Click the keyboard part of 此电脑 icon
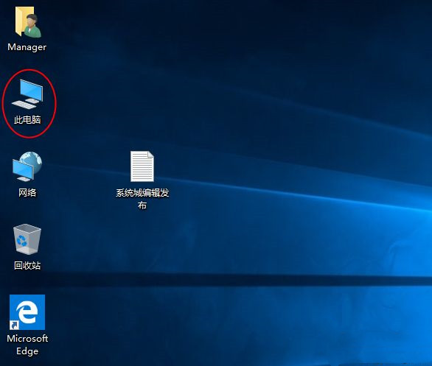The width and height of the screenshot is (432, 366). pos(24,105)
